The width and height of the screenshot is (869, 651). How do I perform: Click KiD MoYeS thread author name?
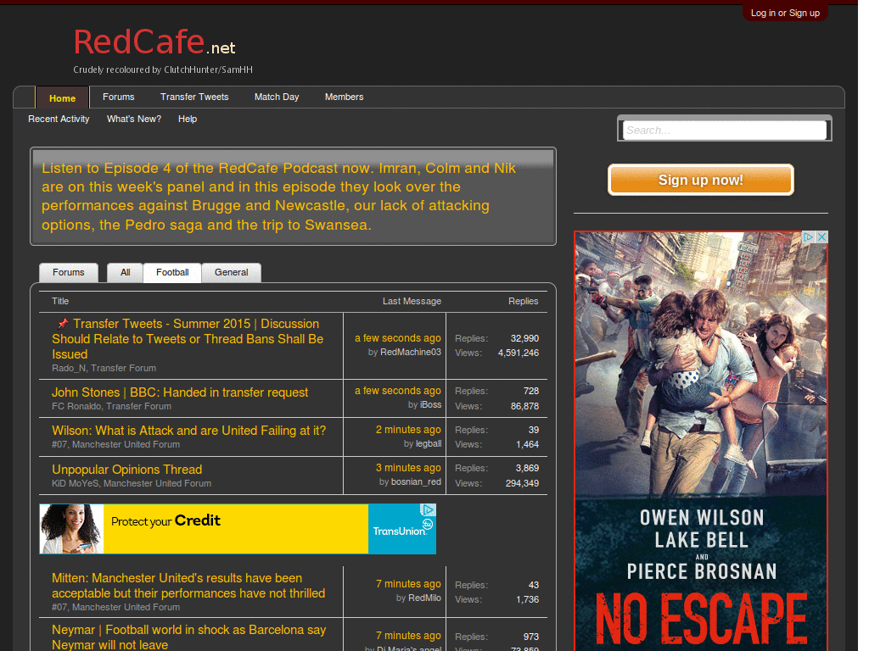[76, 483]
